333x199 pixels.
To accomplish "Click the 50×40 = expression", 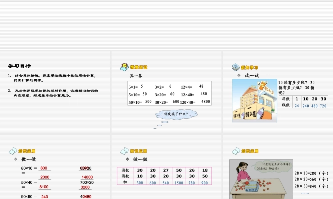I will click(x=29, y=182).
